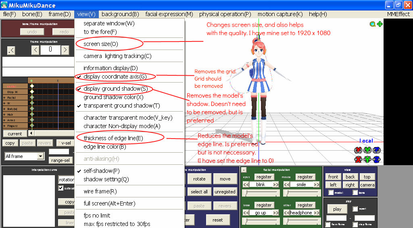Click the magnifier zoom icon in viewport corner

pyautogui.click(x=372, y=24)
